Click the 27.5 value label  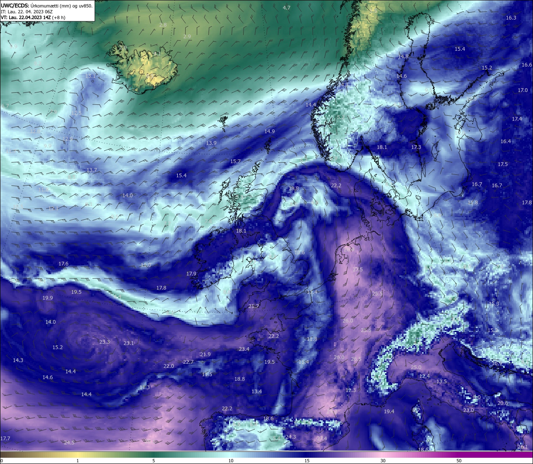coord(358,270)
